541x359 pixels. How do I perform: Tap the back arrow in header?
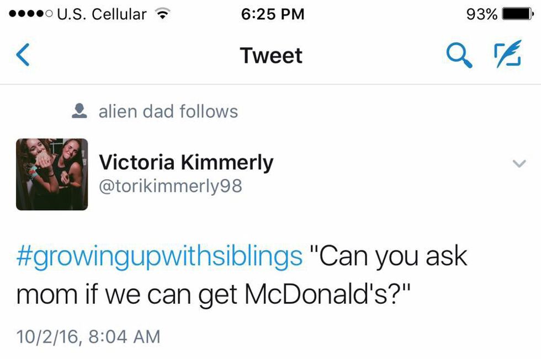pos(23,56)
